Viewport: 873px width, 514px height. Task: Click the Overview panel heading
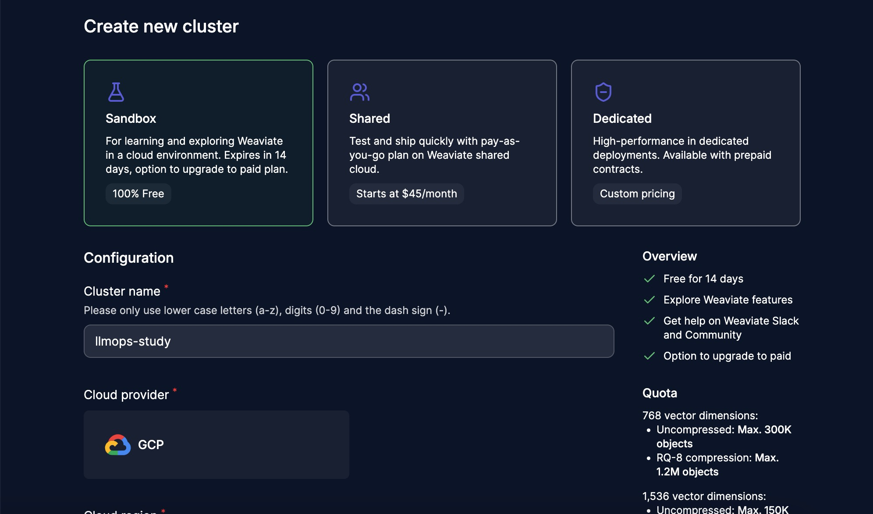click(x=669, y=257)
